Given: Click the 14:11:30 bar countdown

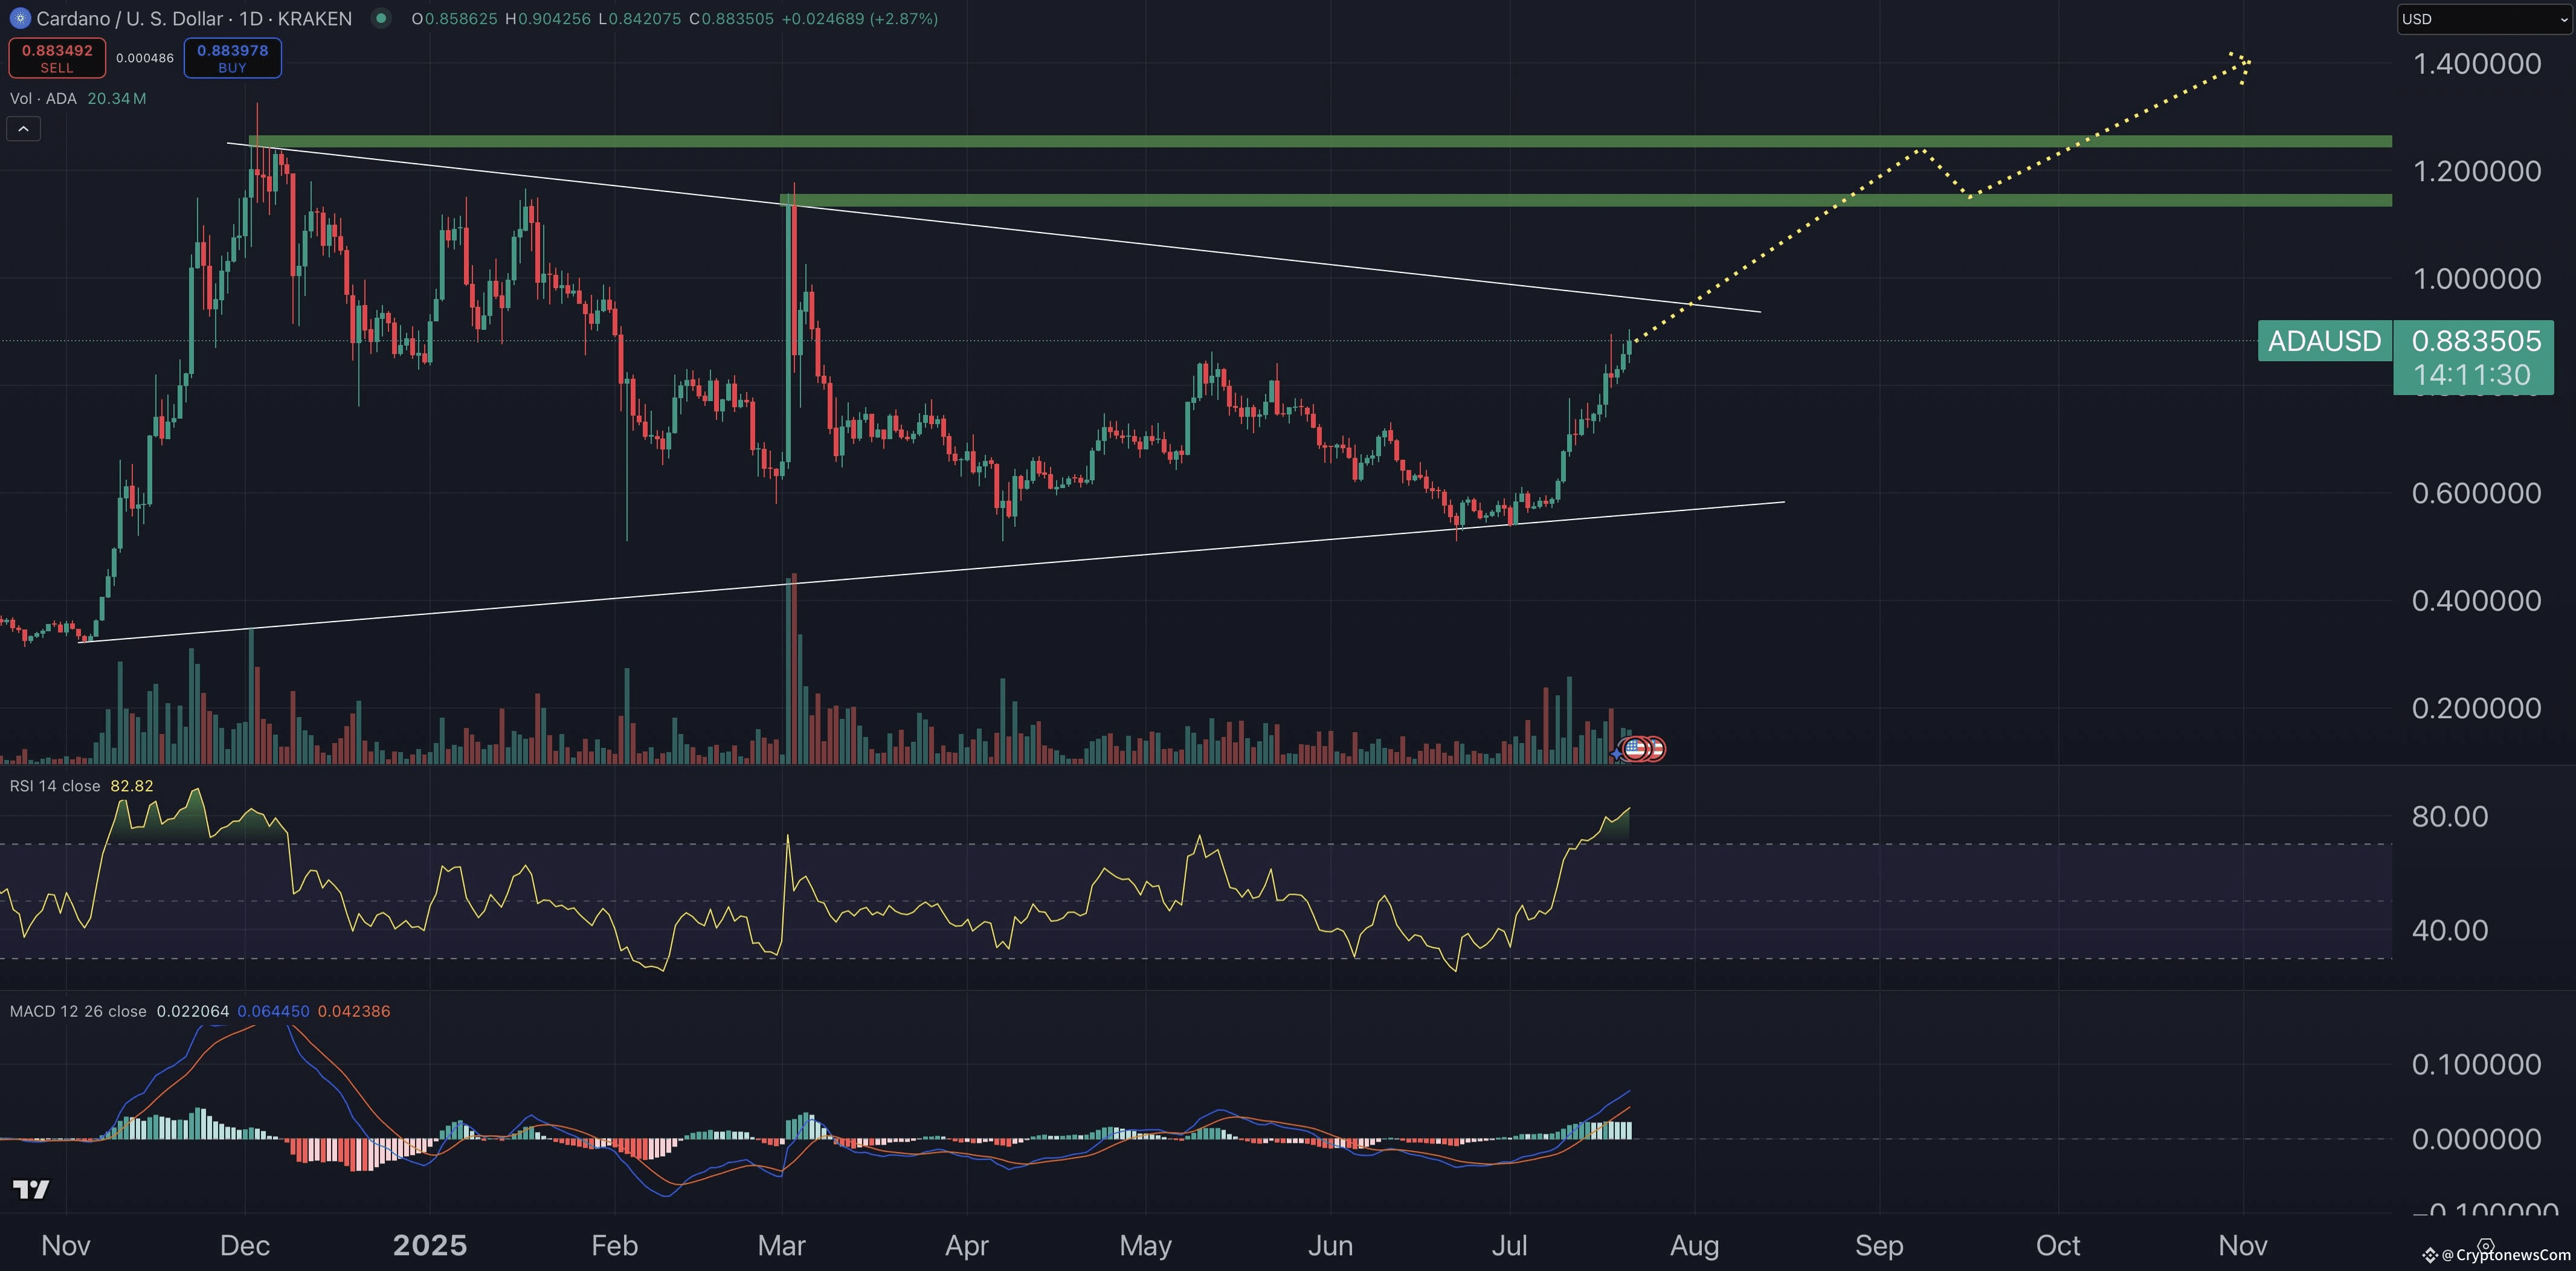Looking at the screenshot, I should pos(2472,375).
